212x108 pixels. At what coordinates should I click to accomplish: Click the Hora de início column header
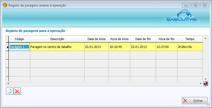[120, 39]
